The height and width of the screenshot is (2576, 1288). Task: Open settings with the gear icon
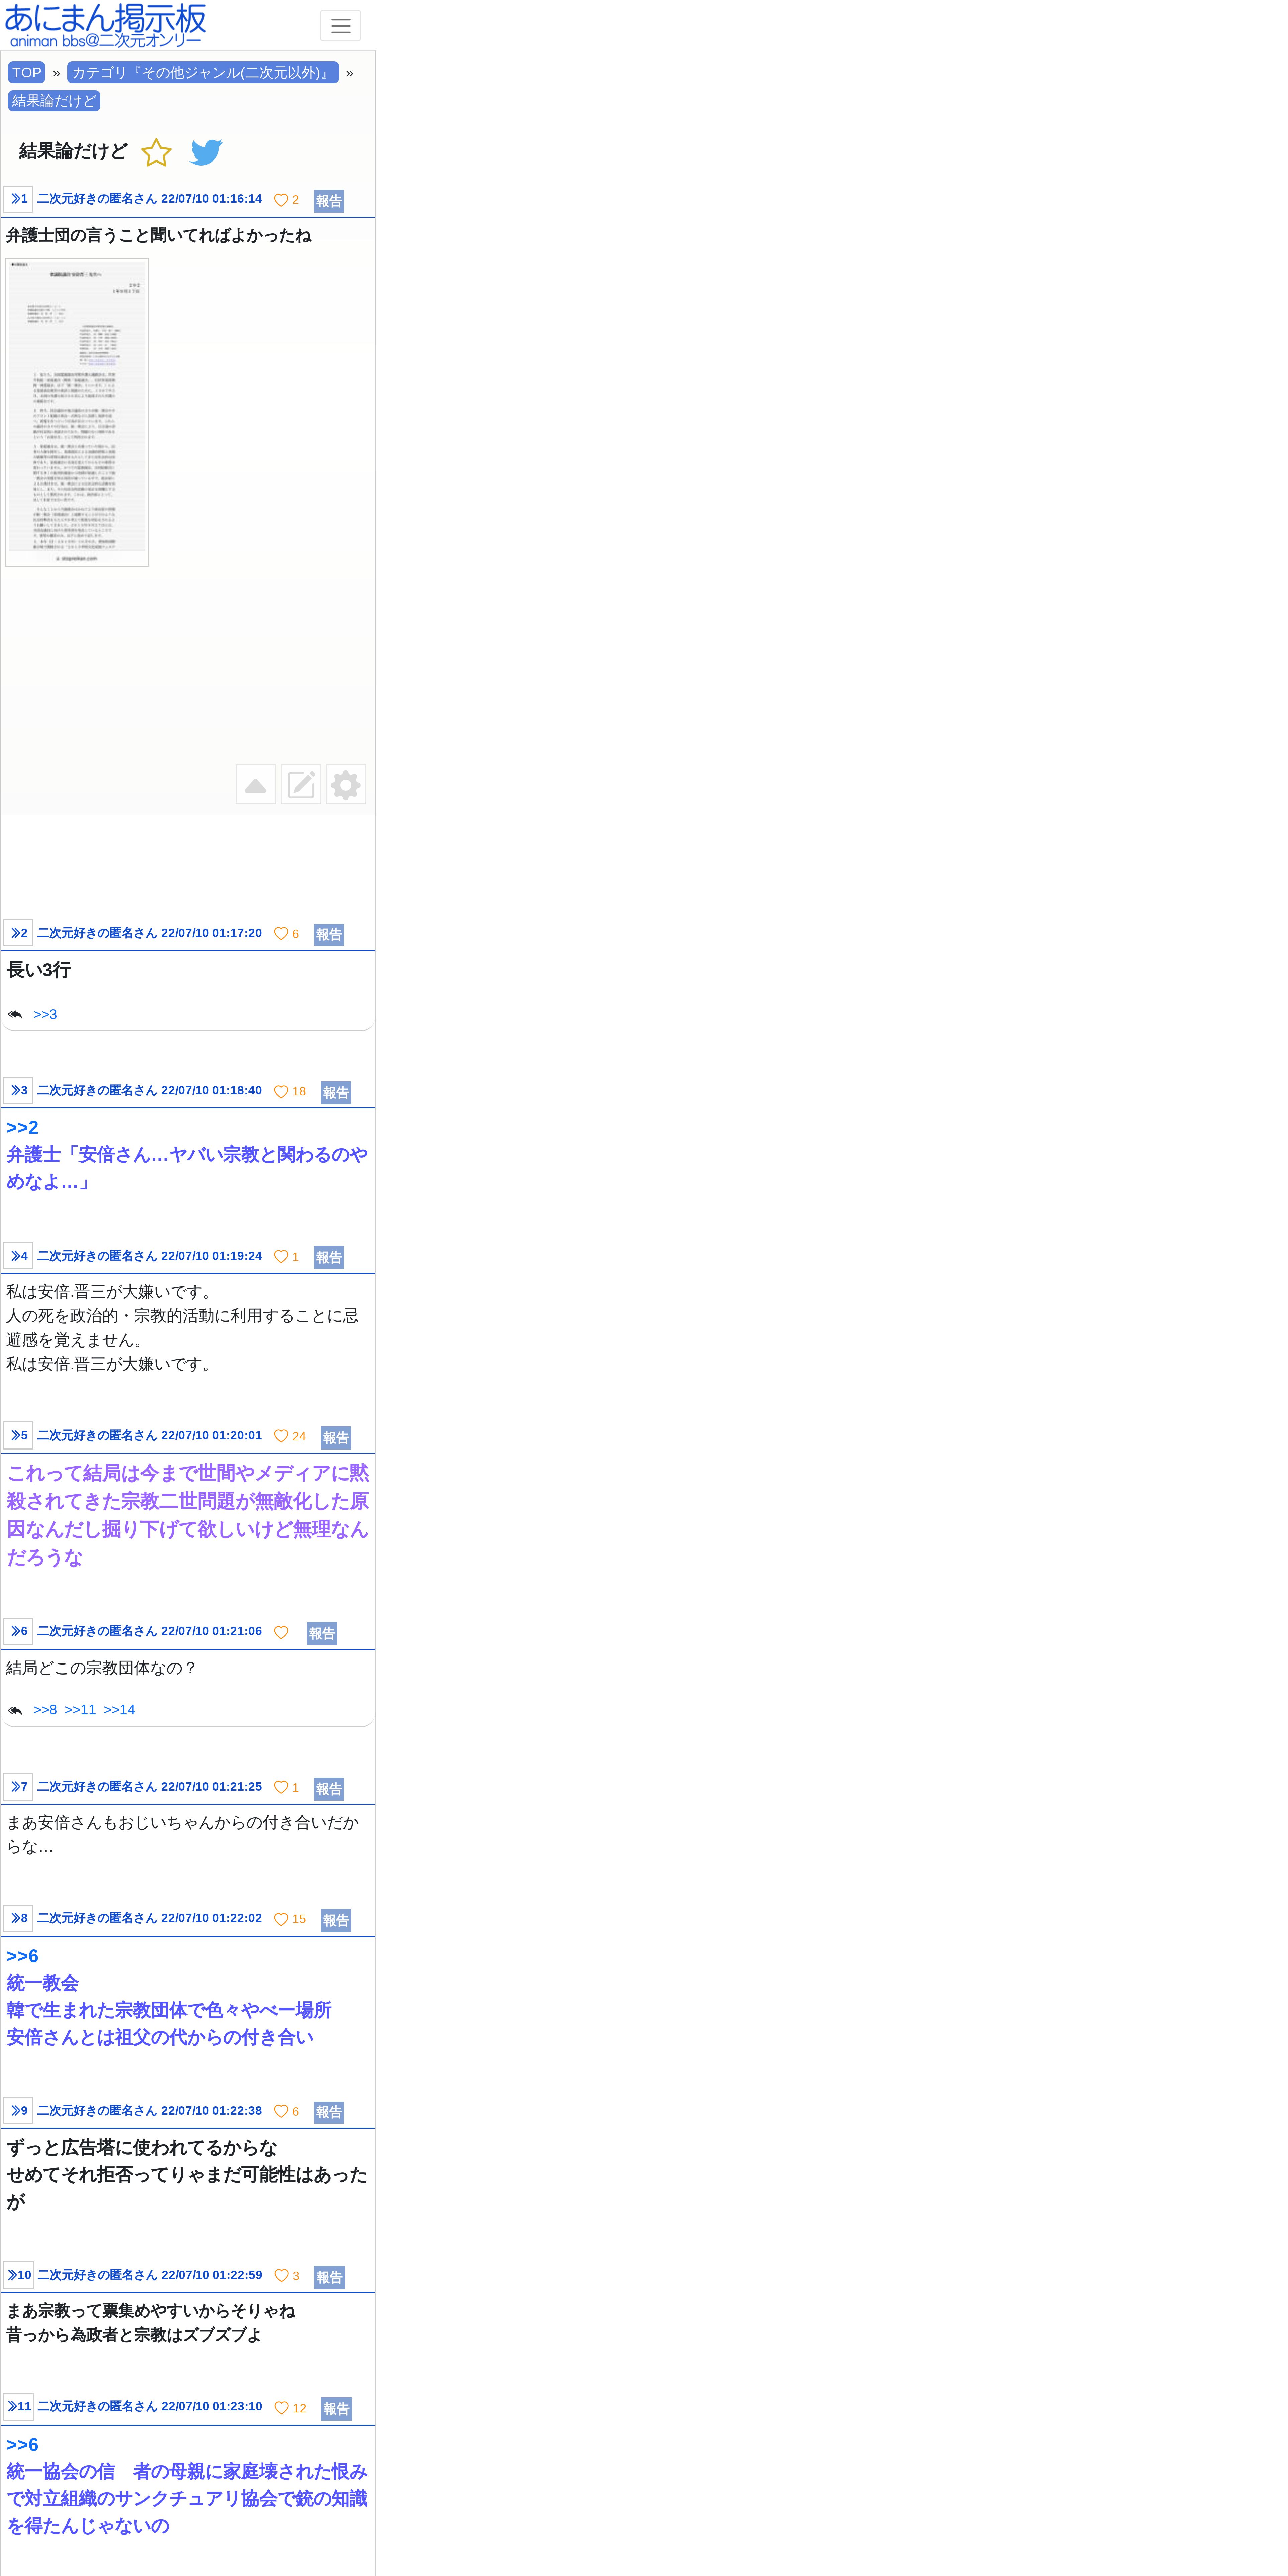click(x=346, y=785)
